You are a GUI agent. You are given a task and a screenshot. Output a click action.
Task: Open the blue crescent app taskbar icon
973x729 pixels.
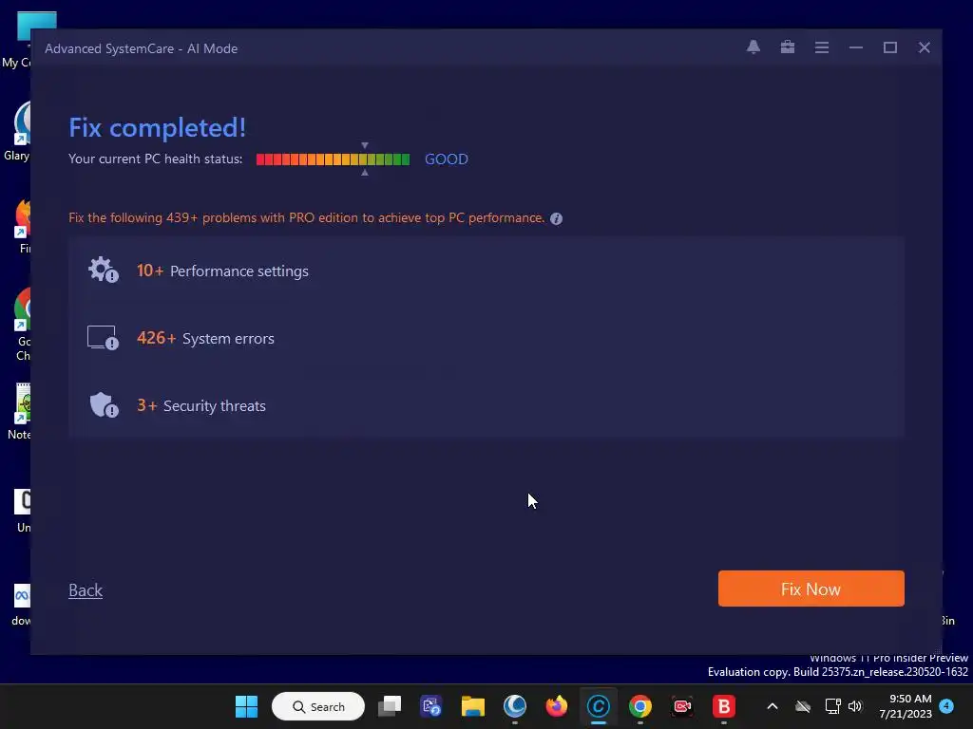pos(514,706)
